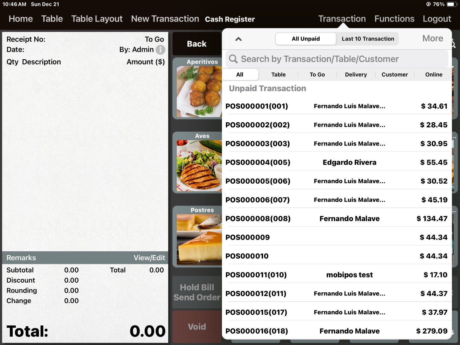Open transaction POS000004(005) Edgardo Rivera
The height and width of the screenshot is (345, 460).
(x=336, y=162)
